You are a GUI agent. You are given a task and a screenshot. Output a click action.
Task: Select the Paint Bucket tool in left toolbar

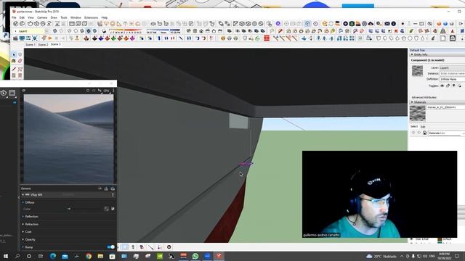(14, 61)
